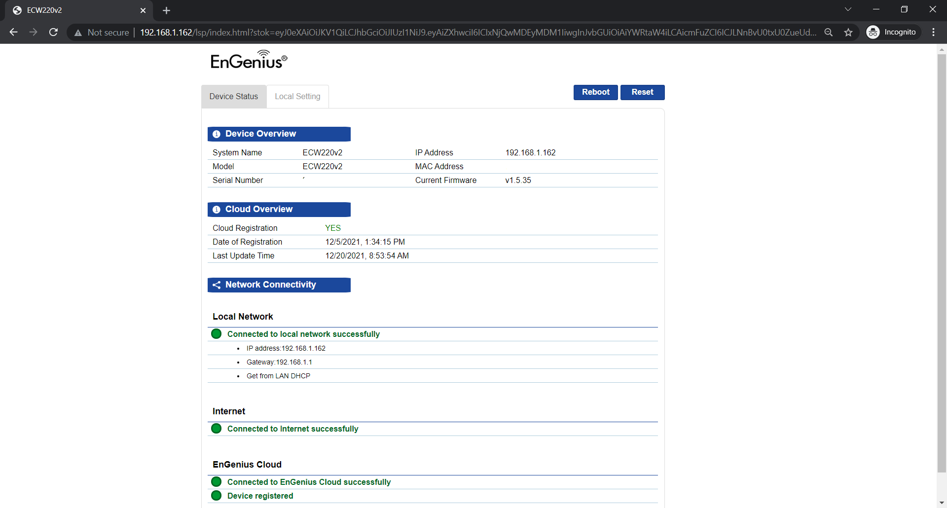Click the Reboot button

[x=595, y=92]
